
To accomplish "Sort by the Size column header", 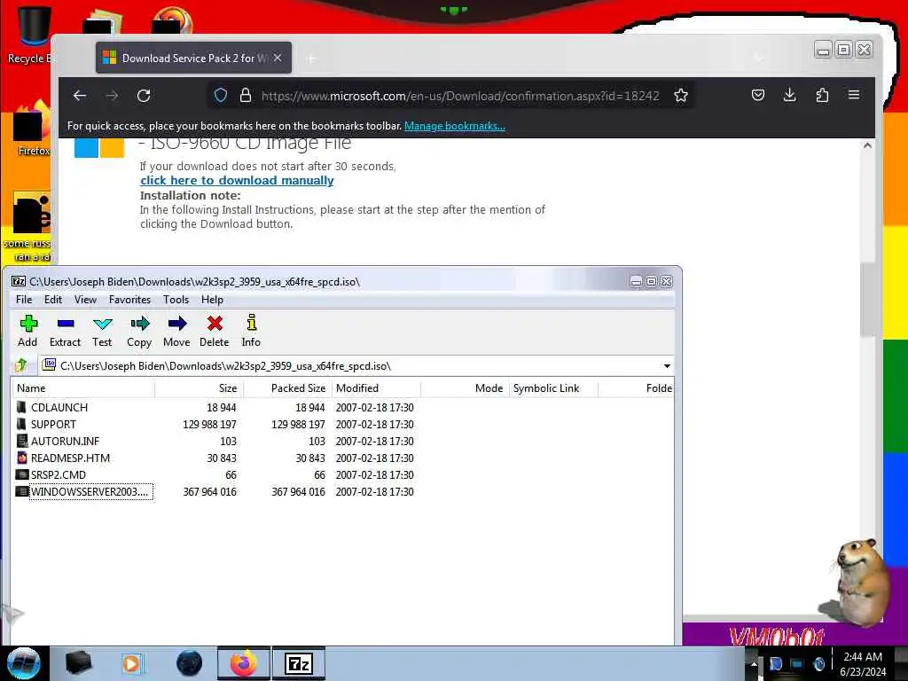I will click(x=199, y=388).
